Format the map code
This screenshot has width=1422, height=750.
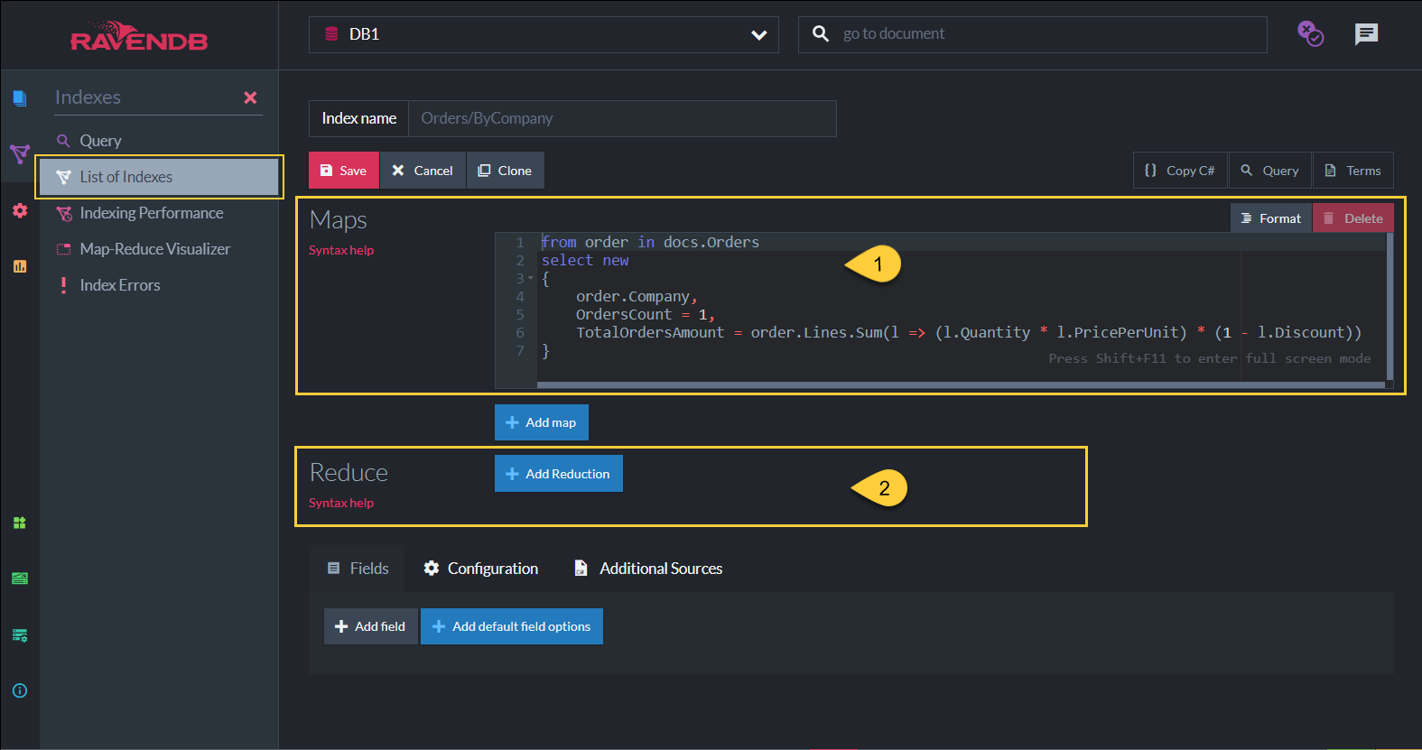(1271, 218)
